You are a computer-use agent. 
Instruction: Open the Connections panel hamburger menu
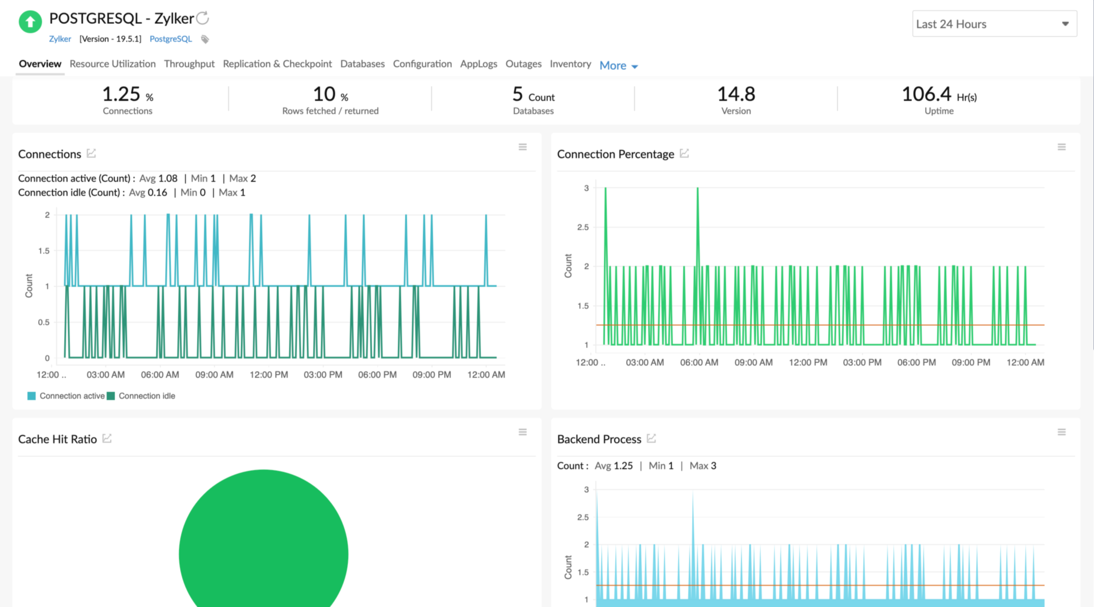click(x=522, y=147)
